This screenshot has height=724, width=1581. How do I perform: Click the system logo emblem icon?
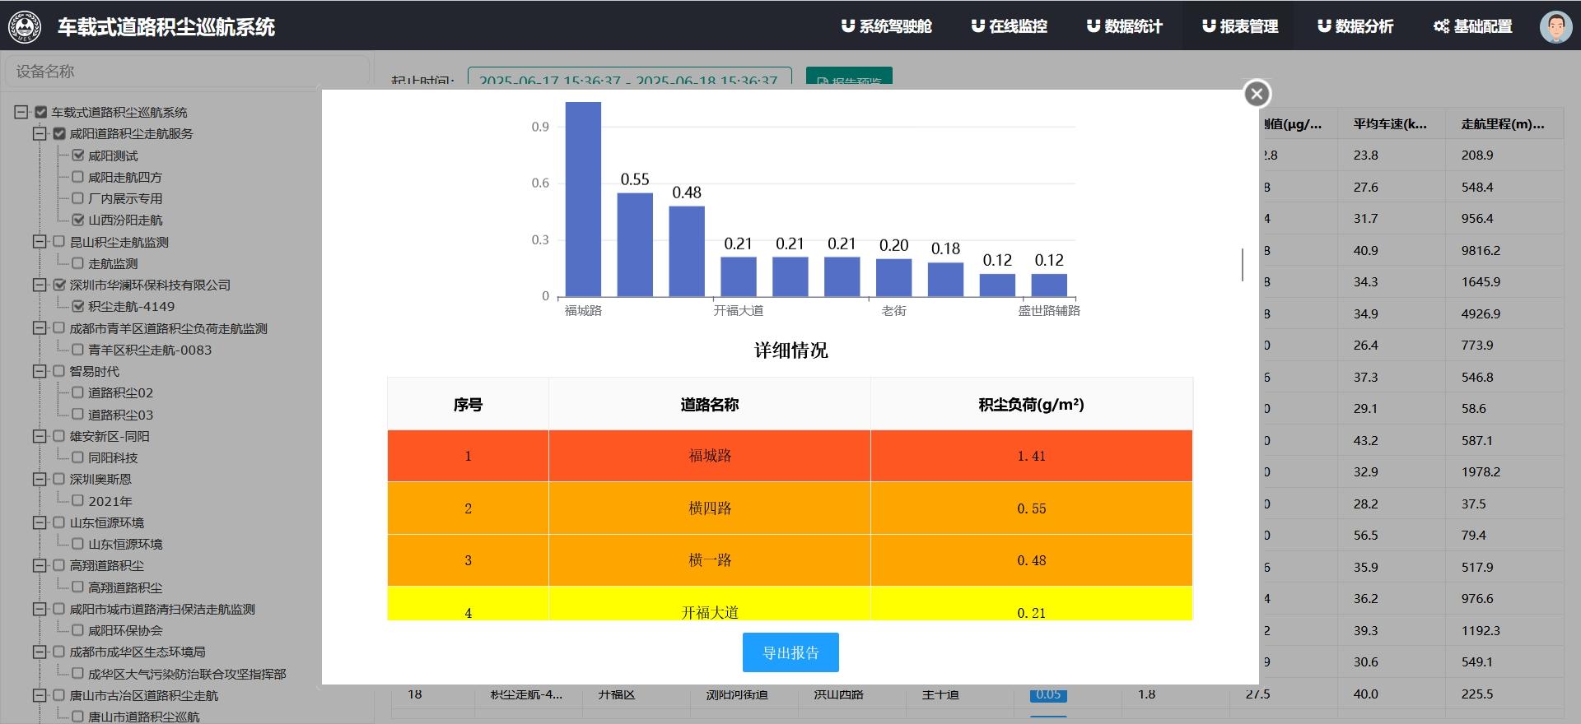(25, 26)
